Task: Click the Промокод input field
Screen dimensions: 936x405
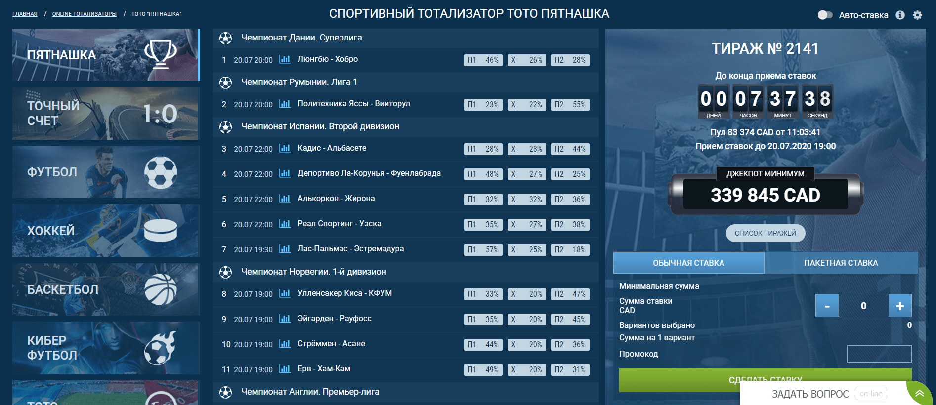Action: 879,354
